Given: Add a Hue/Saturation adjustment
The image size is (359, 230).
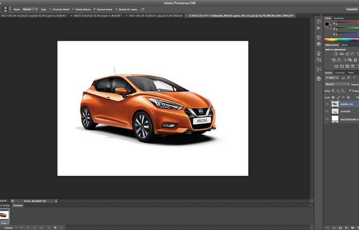Looking at the screenshot, I should click(333, 60).
